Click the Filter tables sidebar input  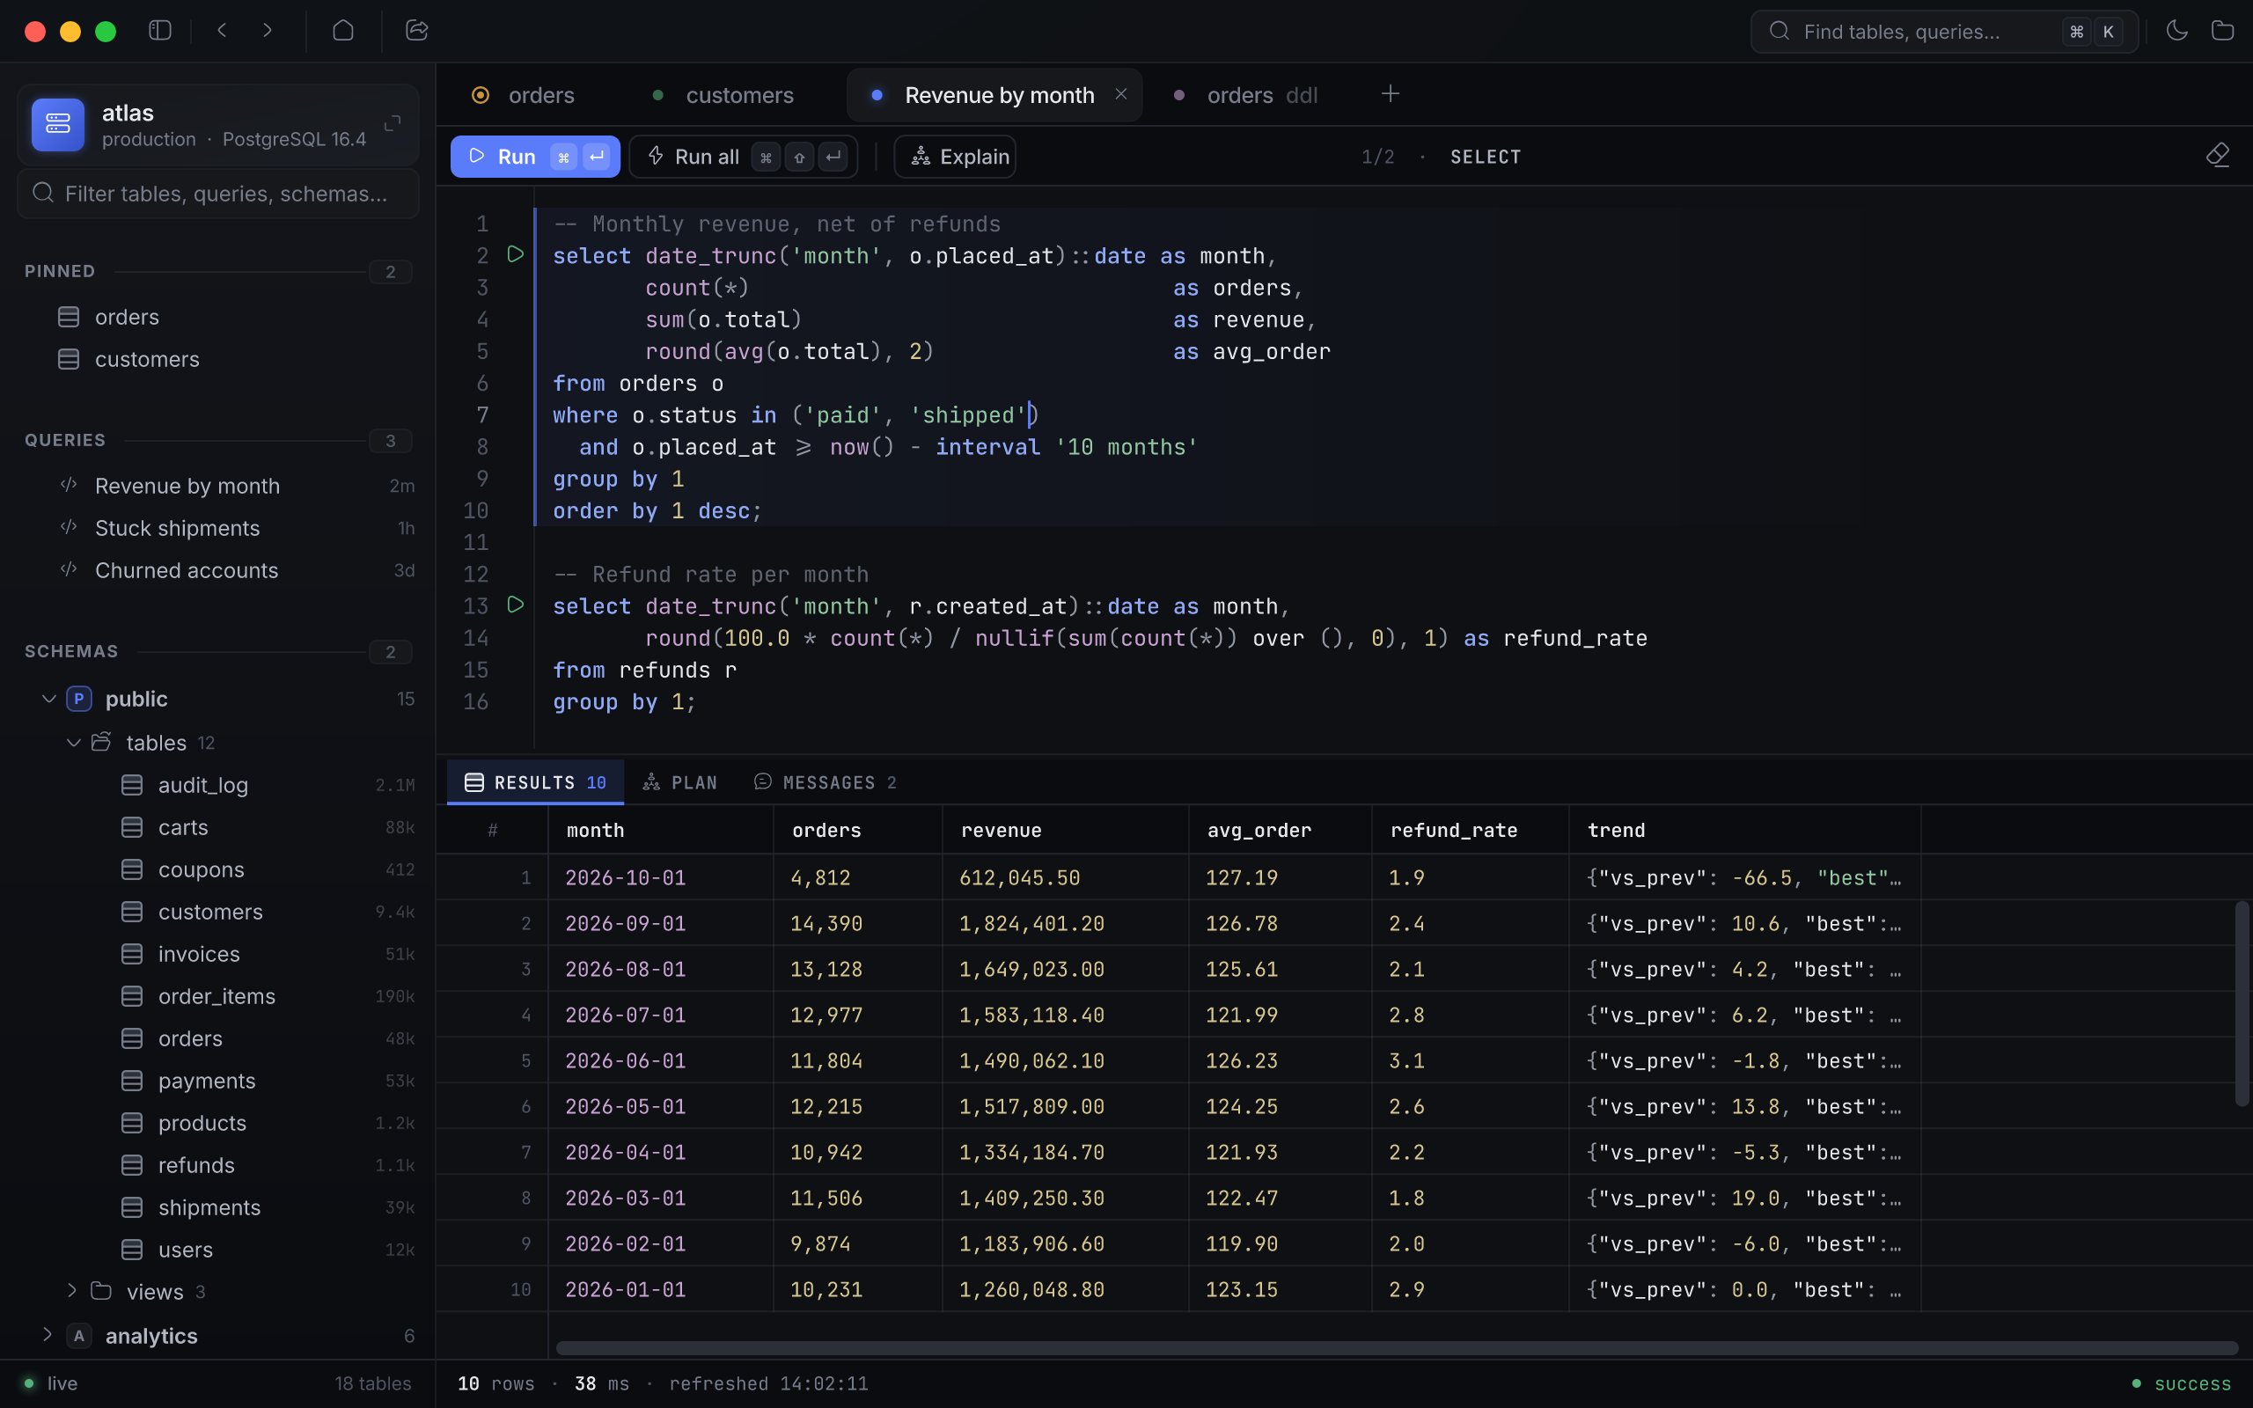pyautogui.click(x=218, y=194)
